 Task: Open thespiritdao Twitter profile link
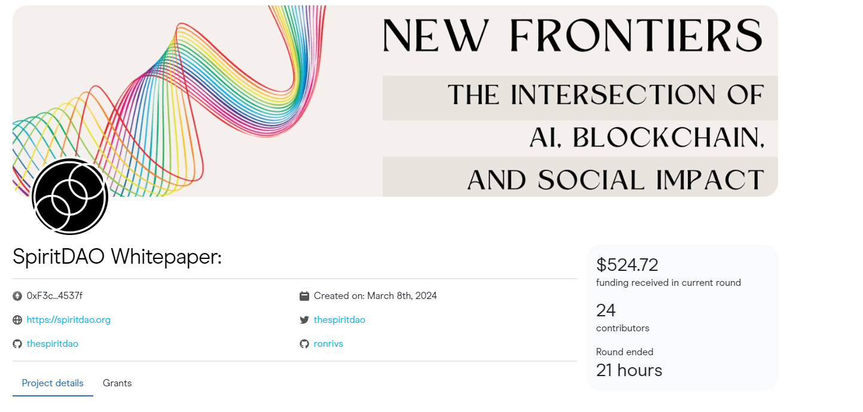339,320
